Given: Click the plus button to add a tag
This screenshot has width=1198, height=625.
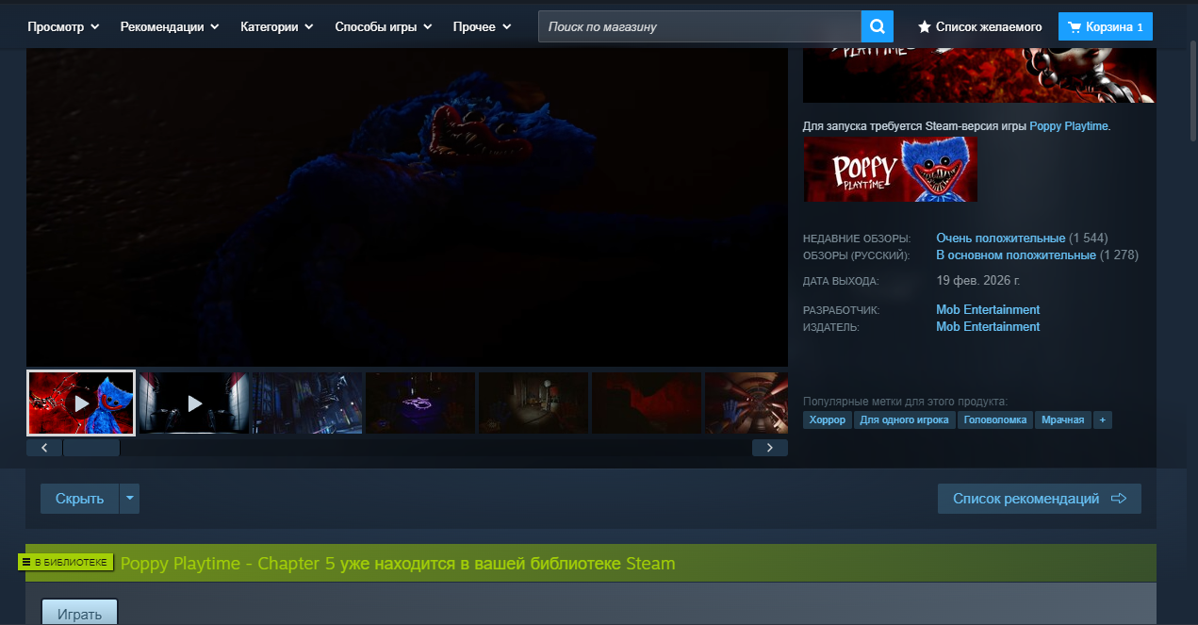Looking at the screenshot, I should (x=1102, y=419).
